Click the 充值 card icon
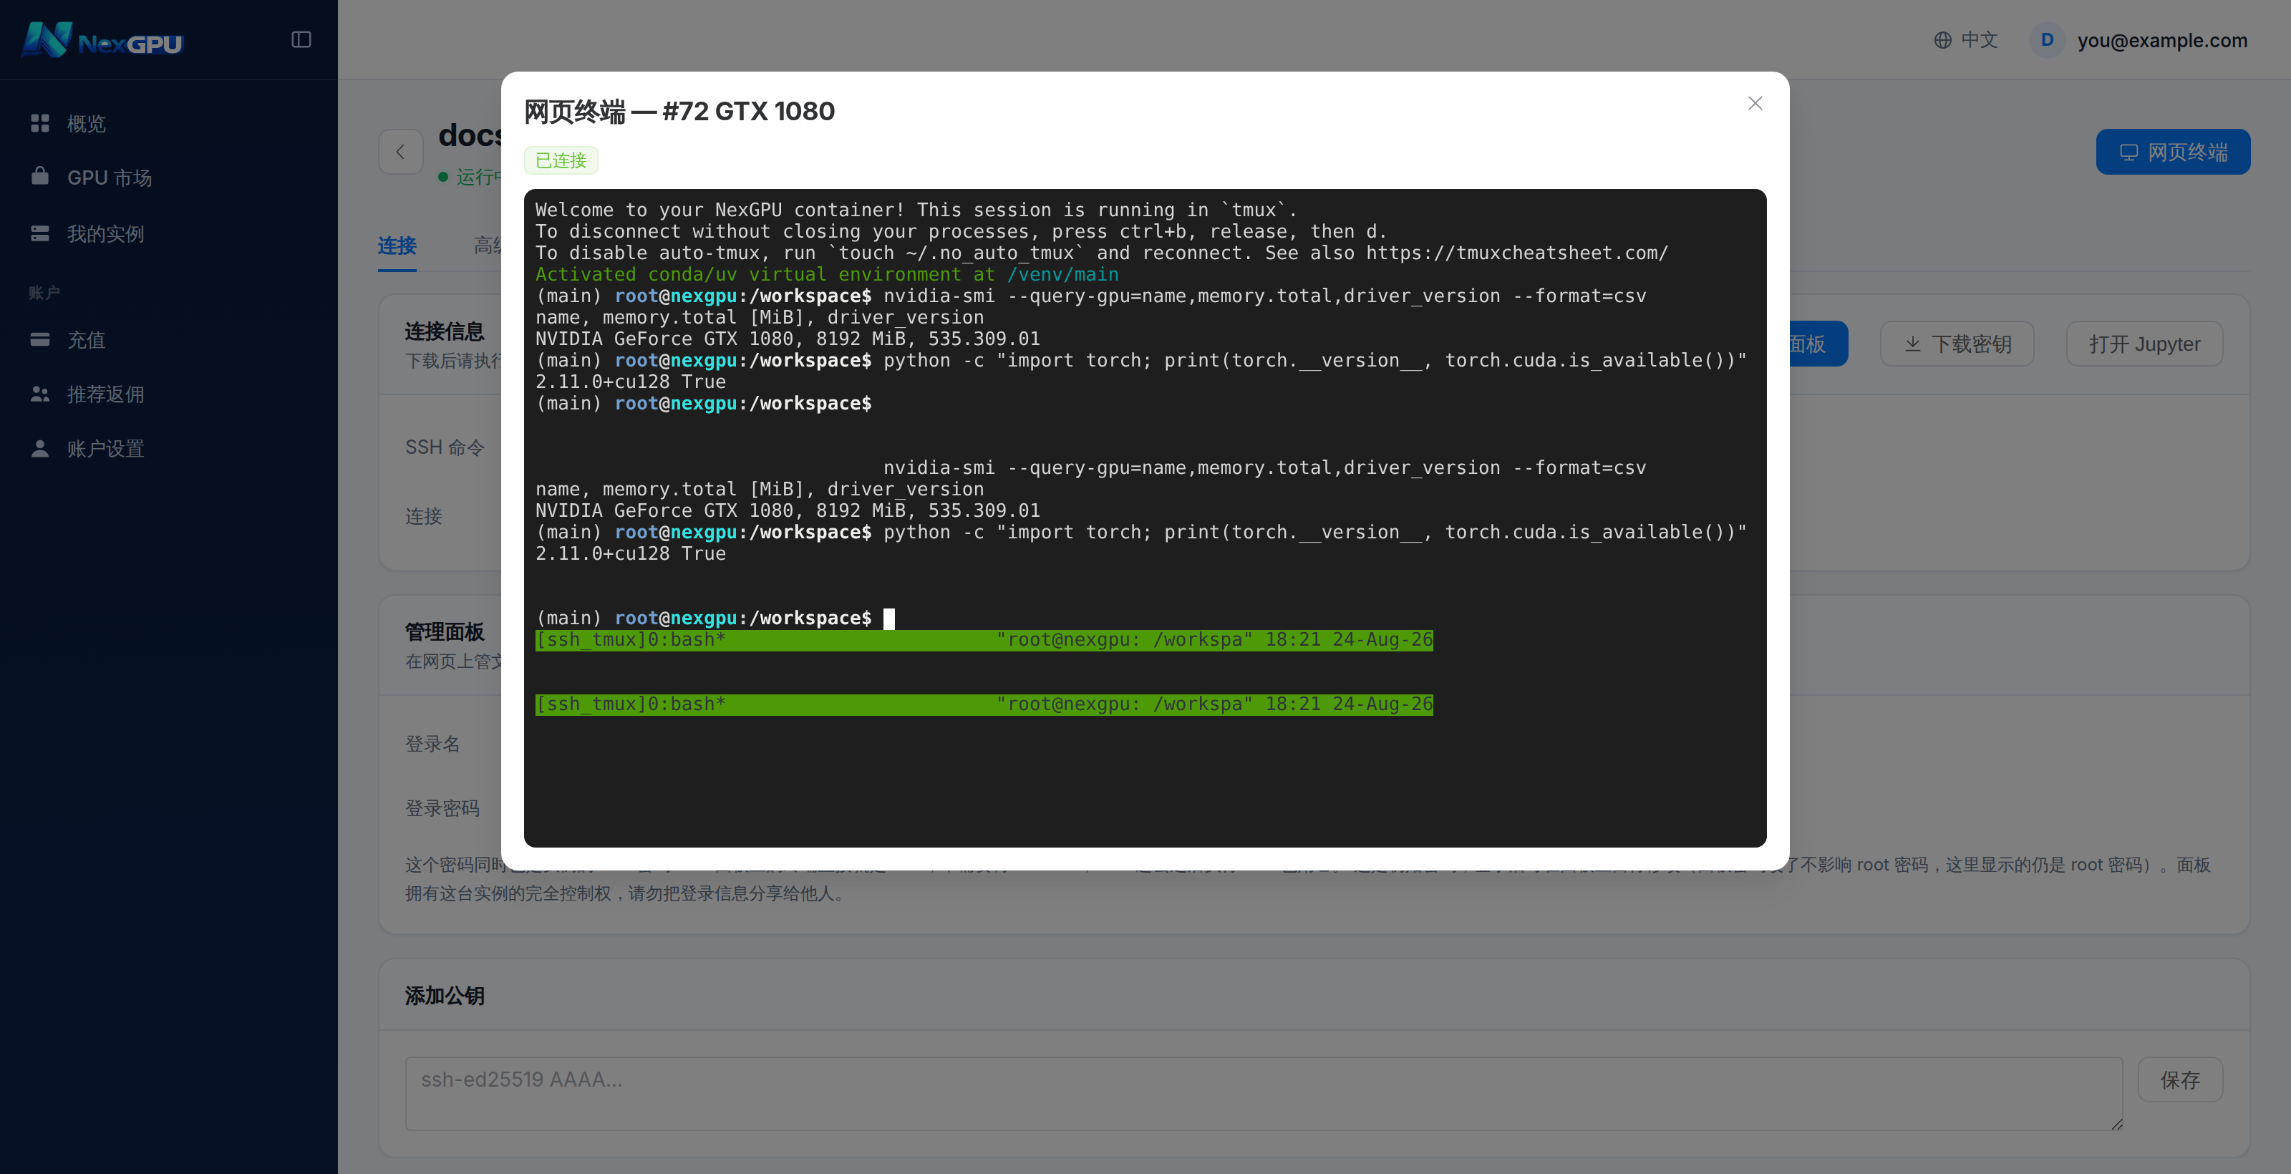The image size is (2291, 1174). 40,339
